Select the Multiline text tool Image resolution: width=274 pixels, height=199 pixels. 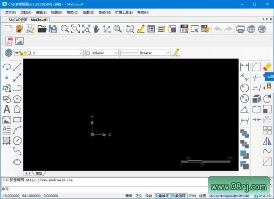pyautogui.click(x=7, y=130)
